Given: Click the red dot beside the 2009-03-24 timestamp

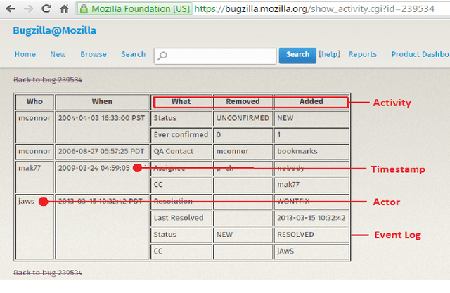Looking at the screenshot, I should pyautogui.click(x=137, y=168).
